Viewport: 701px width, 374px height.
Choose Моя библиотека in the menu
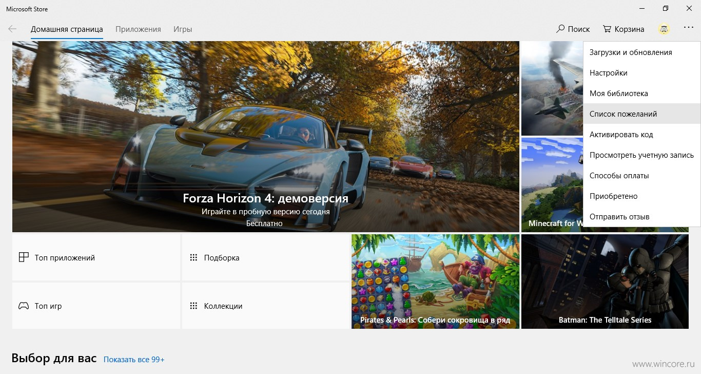(641, 93)
